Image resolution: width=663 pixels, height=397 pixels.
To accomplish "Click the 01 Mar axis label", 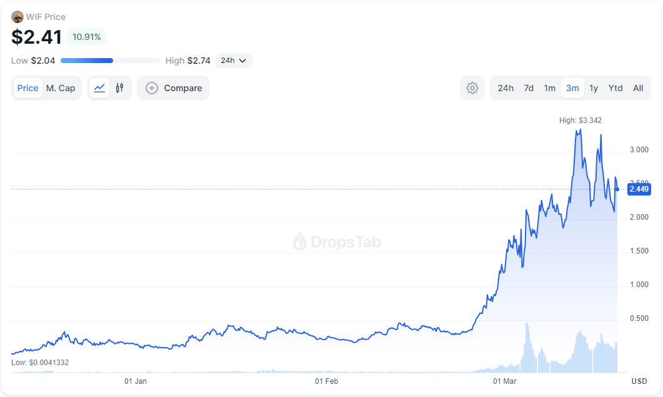I will coord(504,381).
